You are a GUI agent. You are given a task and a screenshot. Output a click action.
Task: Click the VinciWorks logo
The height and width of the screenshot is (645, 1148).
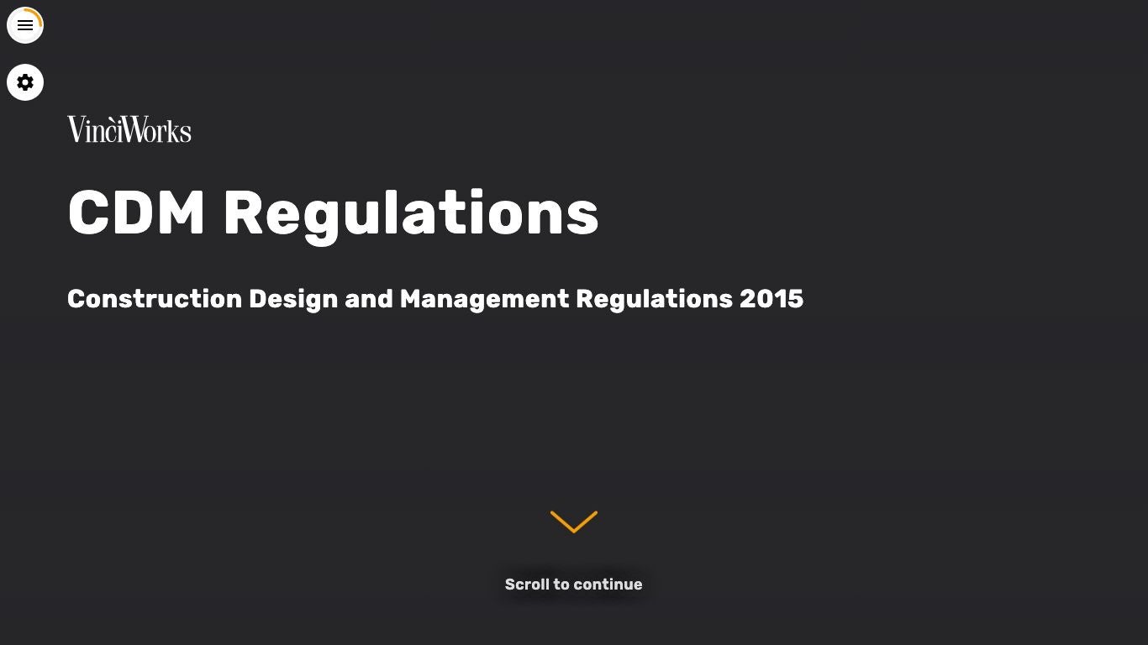(129, 129)
